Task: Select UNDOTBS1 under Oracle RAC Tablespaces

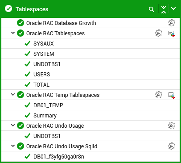Action: click(x=90, y=64)
